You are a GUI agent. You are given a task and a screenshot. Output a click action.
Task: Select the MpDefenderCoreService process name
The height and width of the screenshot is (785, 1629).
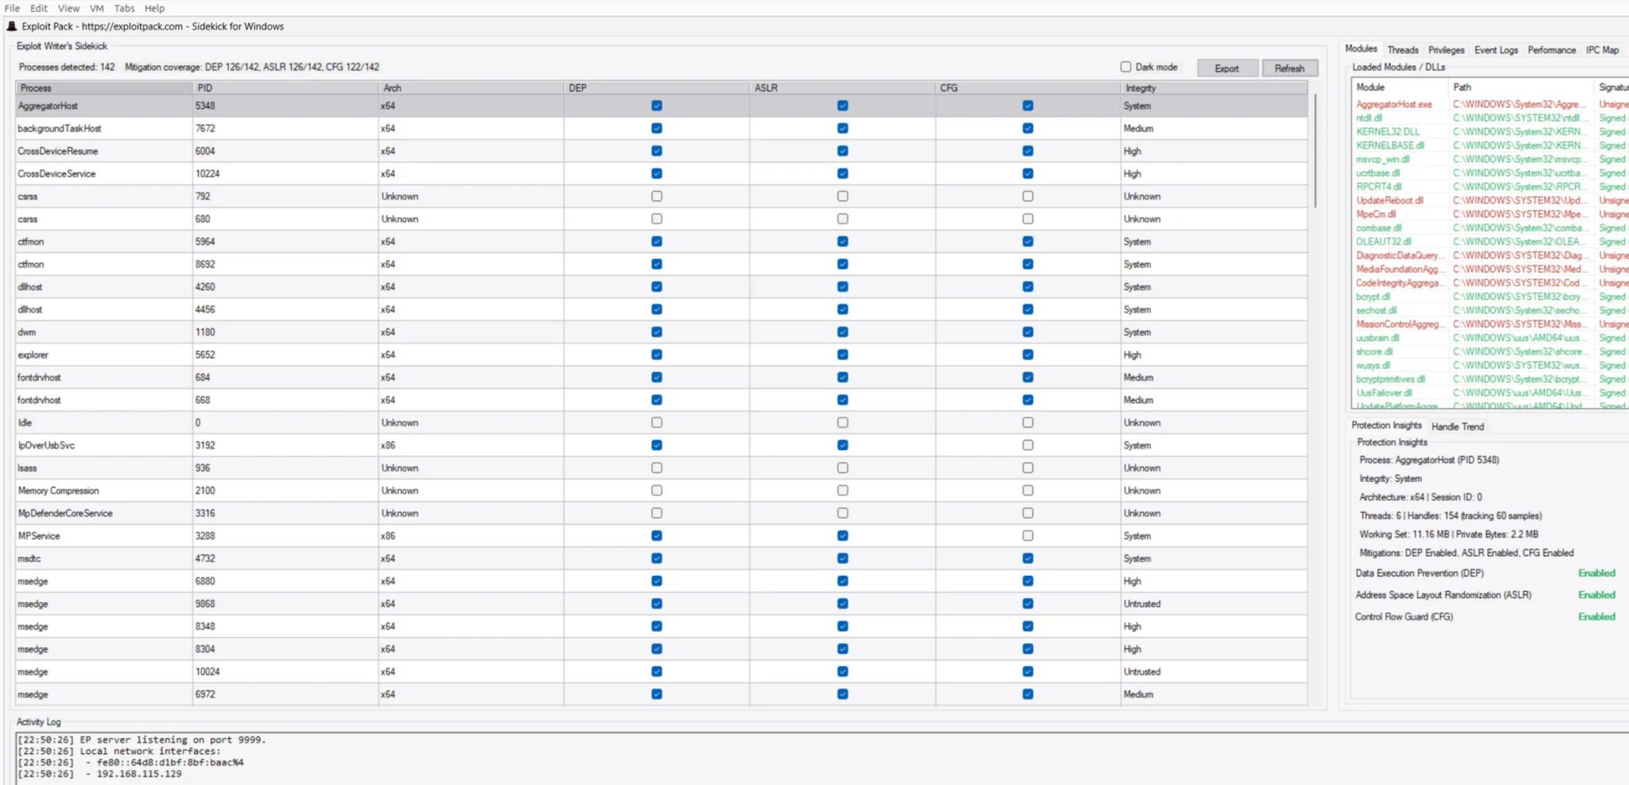coord(65,514)
